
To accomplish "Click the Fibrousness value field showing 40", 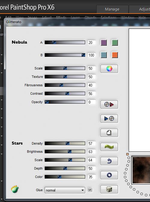I will [91, 85].
